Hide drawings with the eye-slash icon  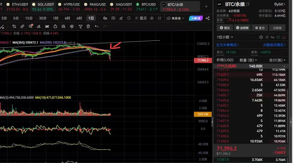tap(72, 27)
